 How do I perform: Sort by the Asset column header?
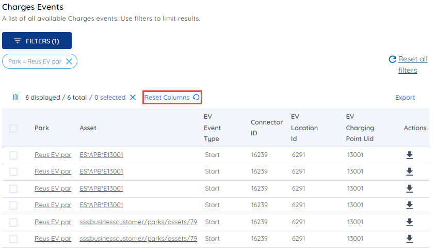[x=88, y=128]
